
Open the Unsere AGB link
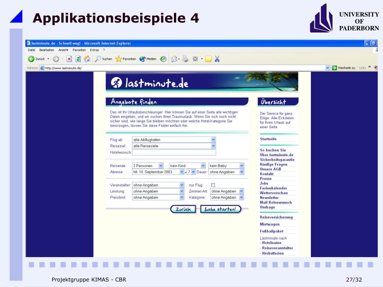pyautogui.click(x=270, y=169)
